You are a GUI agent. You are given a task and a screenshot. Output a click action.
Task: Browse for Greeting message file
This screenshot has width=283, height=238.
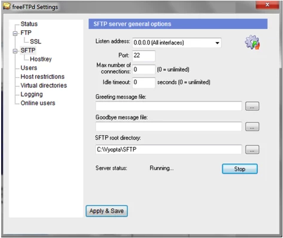click(252, 106)
